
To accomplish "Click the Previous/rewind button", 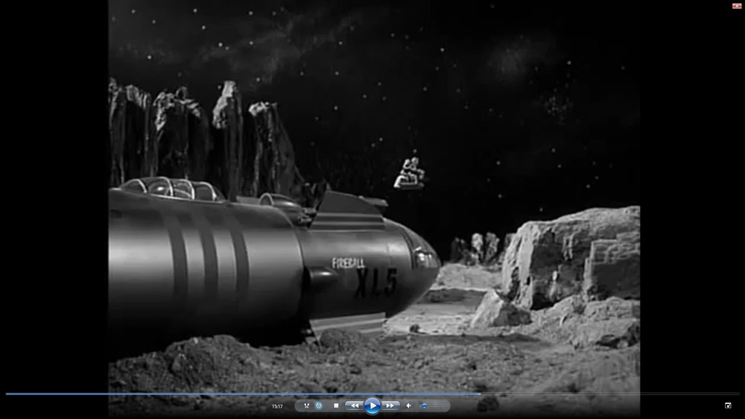I will pyautogui.click(x=355, y=406).
